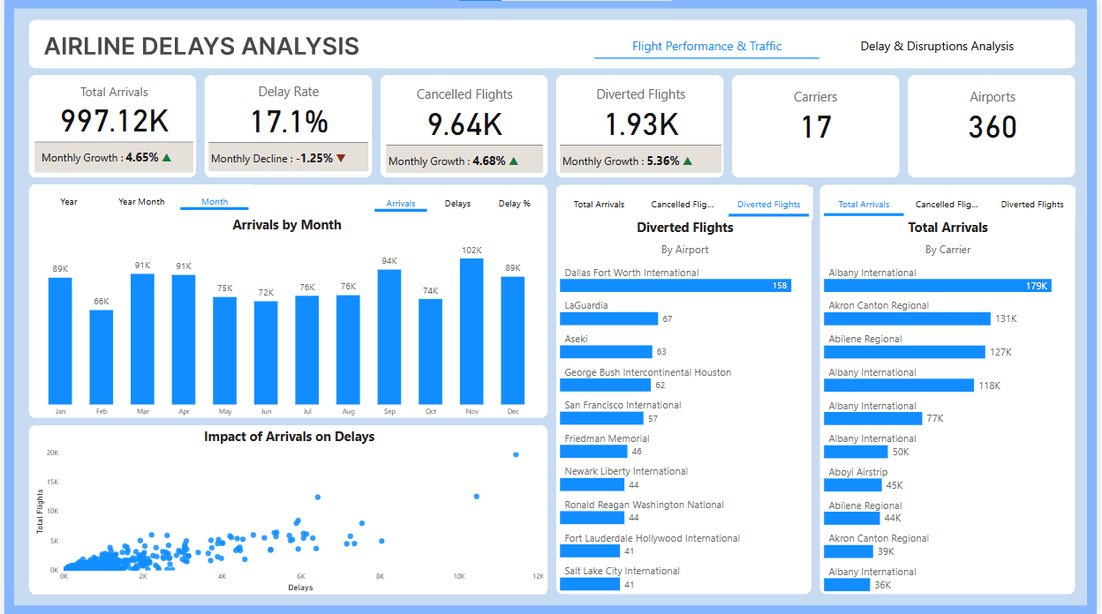1102x614 pixels.
Task: Select the Abilene Regional 44K bar
Action: (852, 518)
